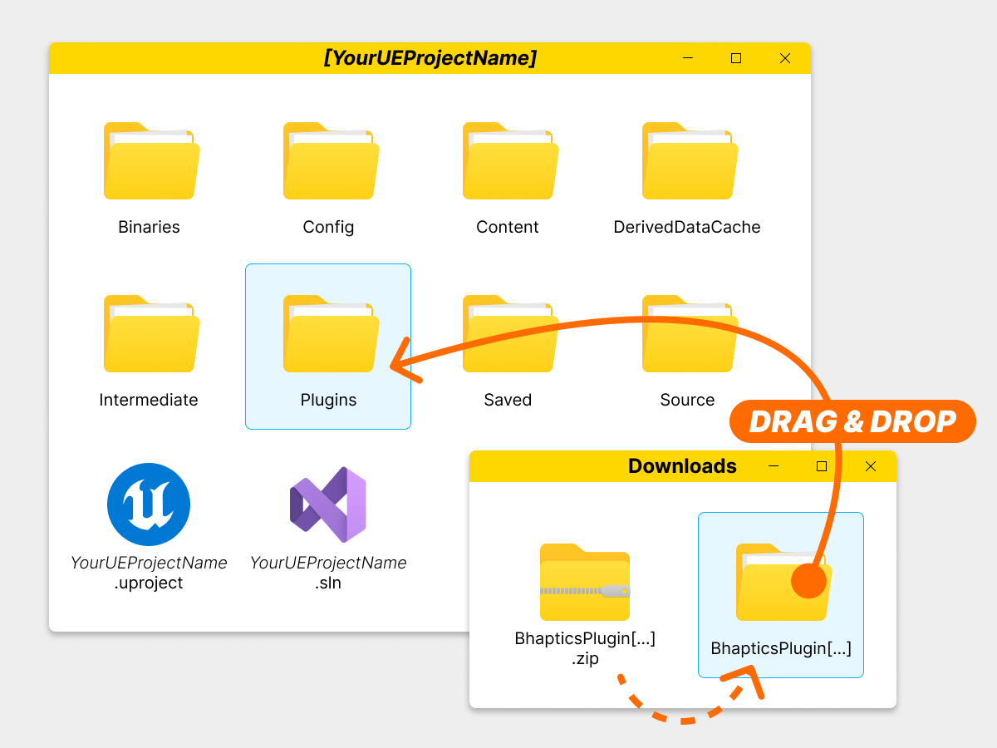
Task: Close the Downloads window
Action: 871,466
